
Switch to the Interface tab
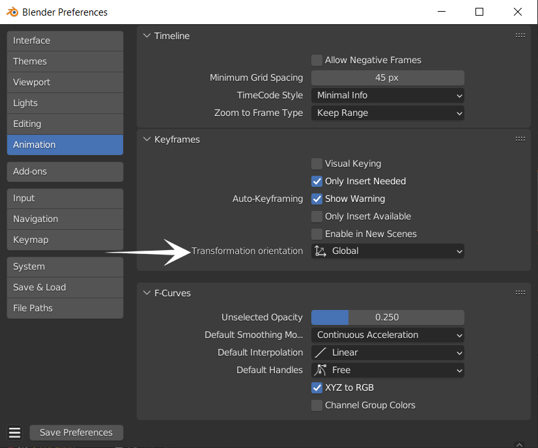pos(65,41)
